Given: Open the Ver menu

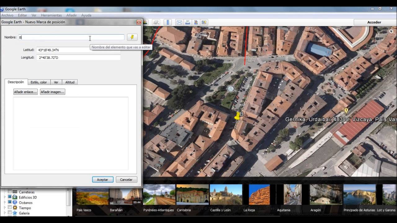Looking at the screenshot, I should point(34,15).
